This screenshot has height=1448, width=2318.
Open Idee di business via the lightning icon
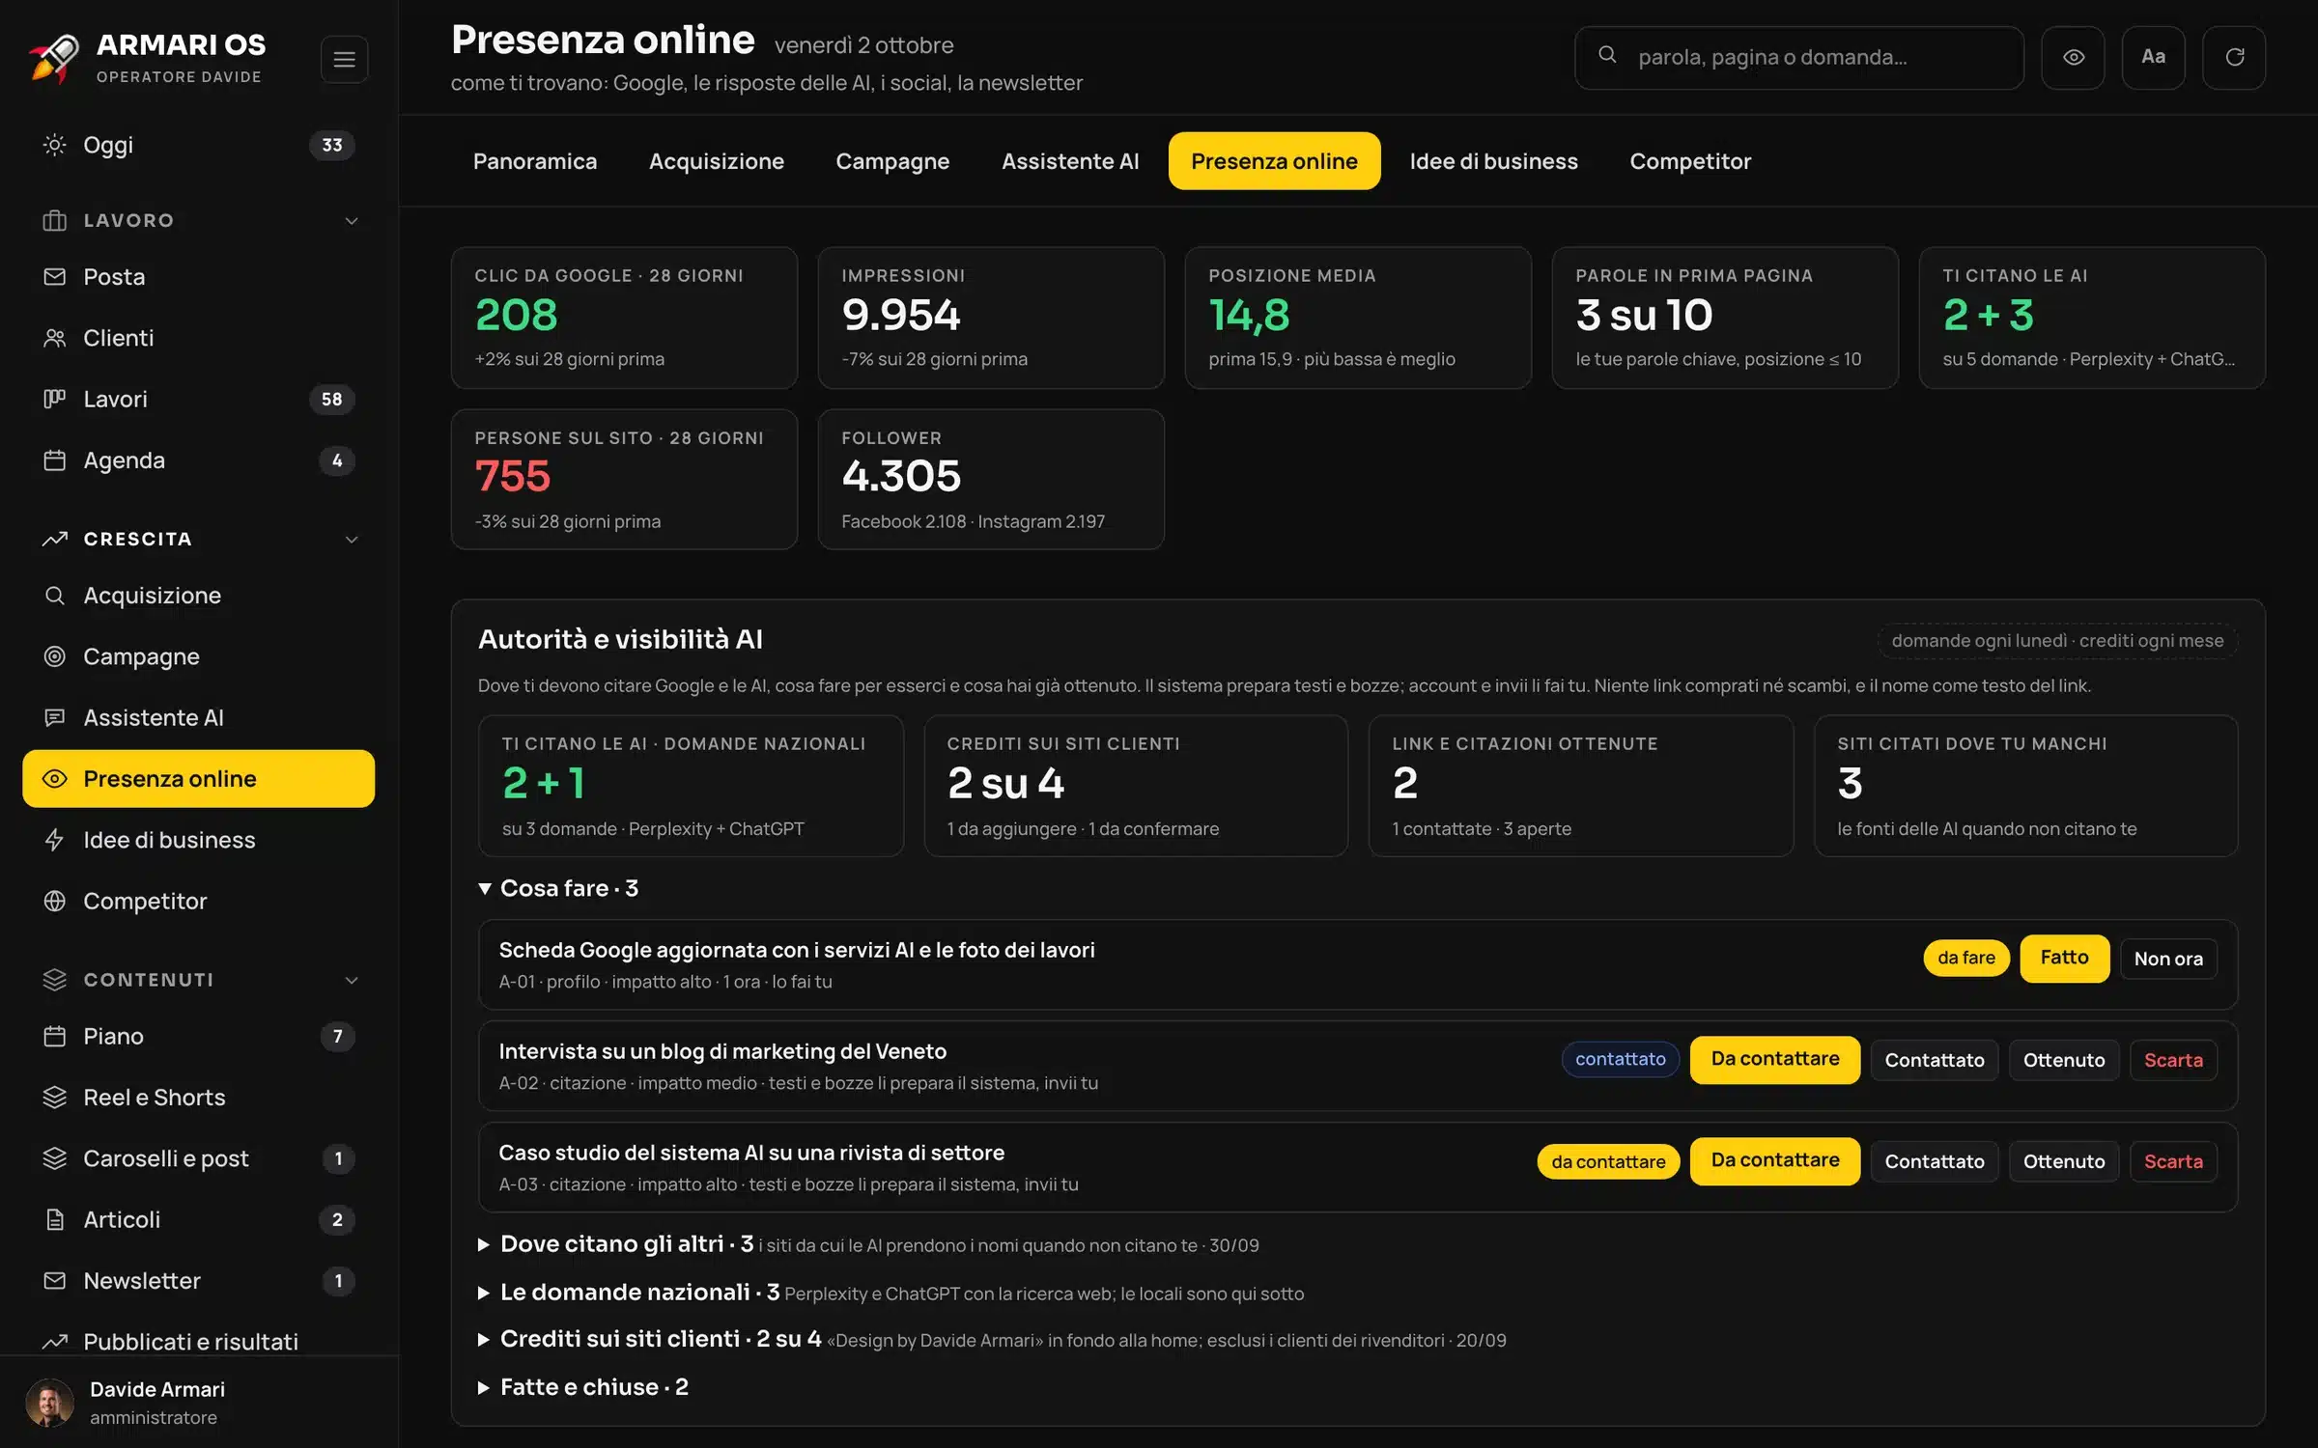click(55, 840)
